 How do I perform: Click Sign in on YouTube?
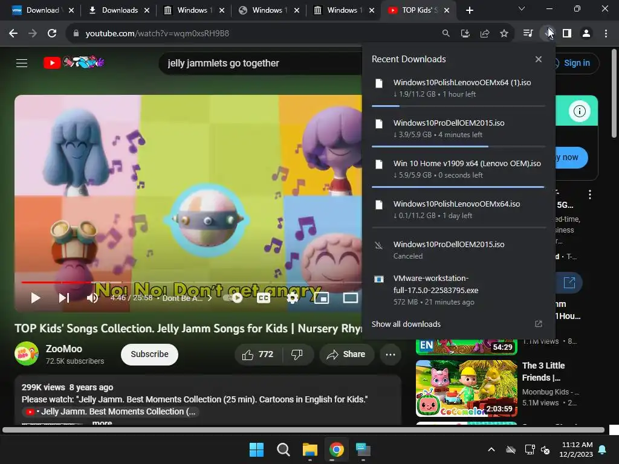click(x=577, y=63)
